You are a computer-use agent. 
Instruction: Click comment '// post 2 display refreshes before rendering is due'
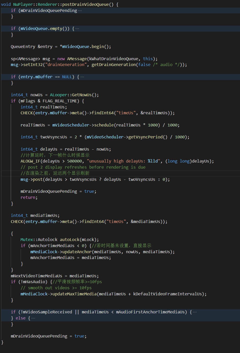coord(83,167)
